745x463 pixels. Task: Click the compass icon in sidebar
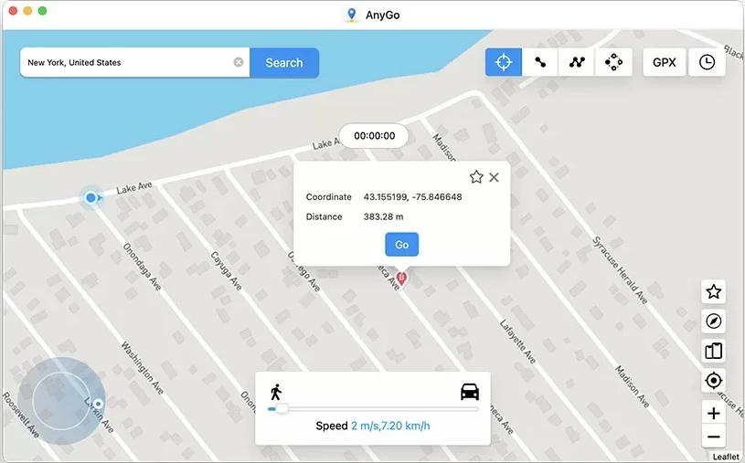pyautogui.click(x=713, y=321)
